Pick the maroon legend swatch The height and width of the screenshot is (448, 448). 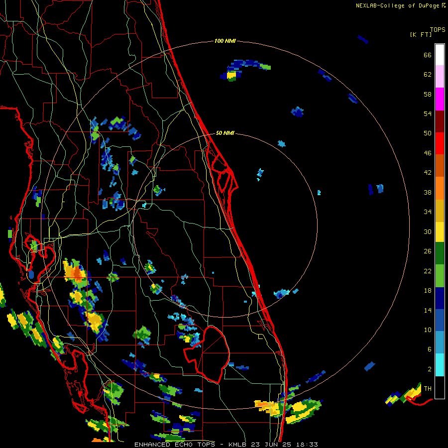pos(440,121)
